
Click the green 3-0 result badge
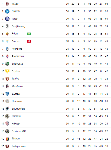(29, 34)
